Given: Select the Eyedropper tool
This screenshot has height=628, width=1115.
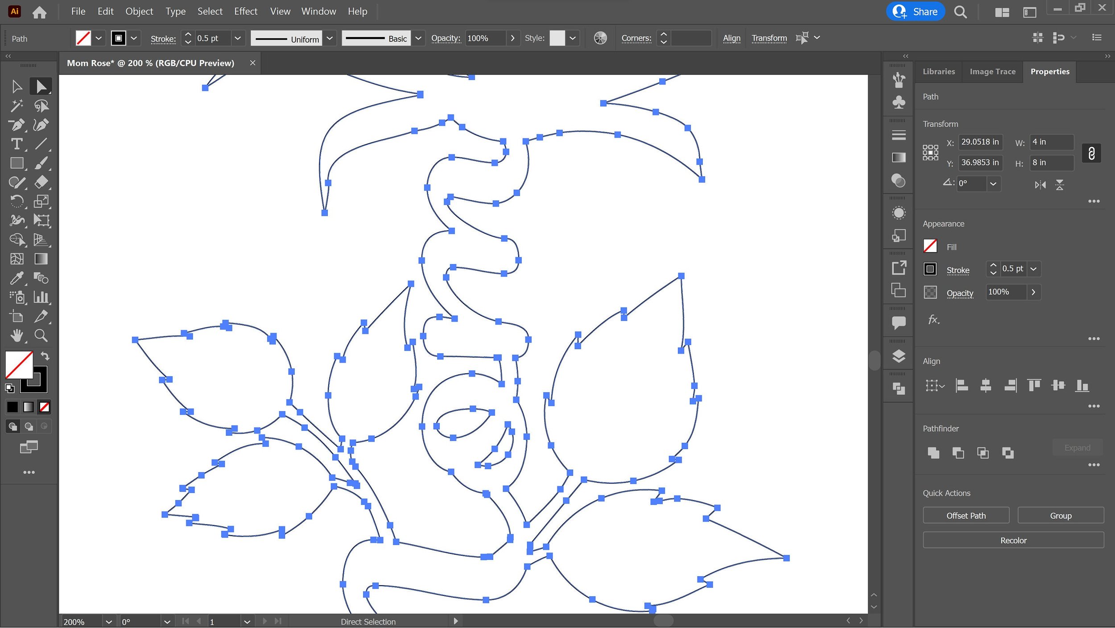Looking at the screenshot, I should pyautogui.click(x=17, y=278).
